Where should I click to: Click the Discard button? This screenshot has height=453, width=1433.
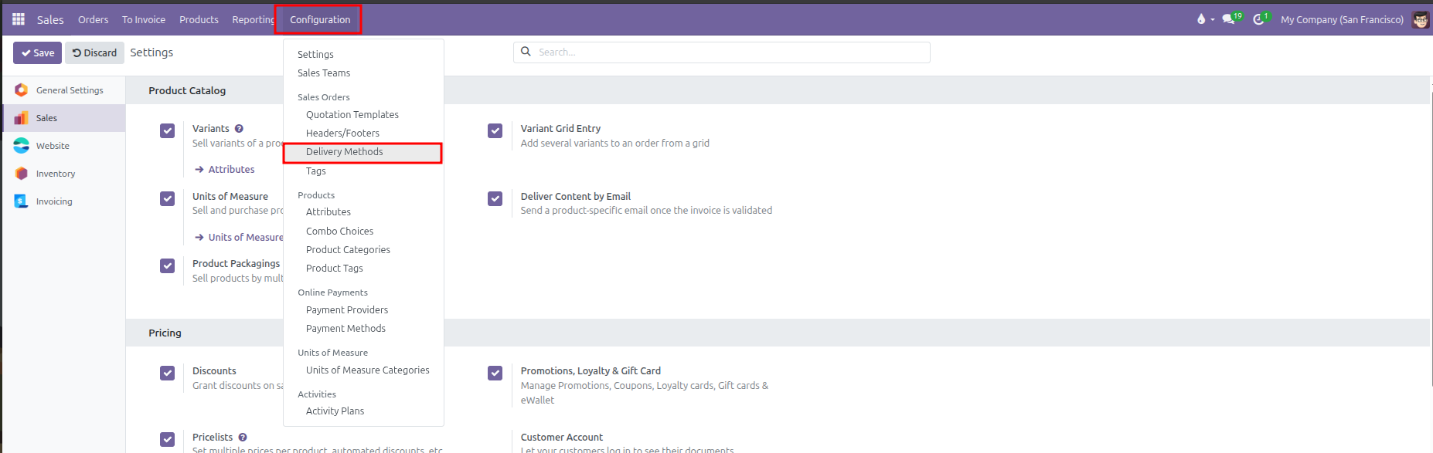[x=94, y=52]
